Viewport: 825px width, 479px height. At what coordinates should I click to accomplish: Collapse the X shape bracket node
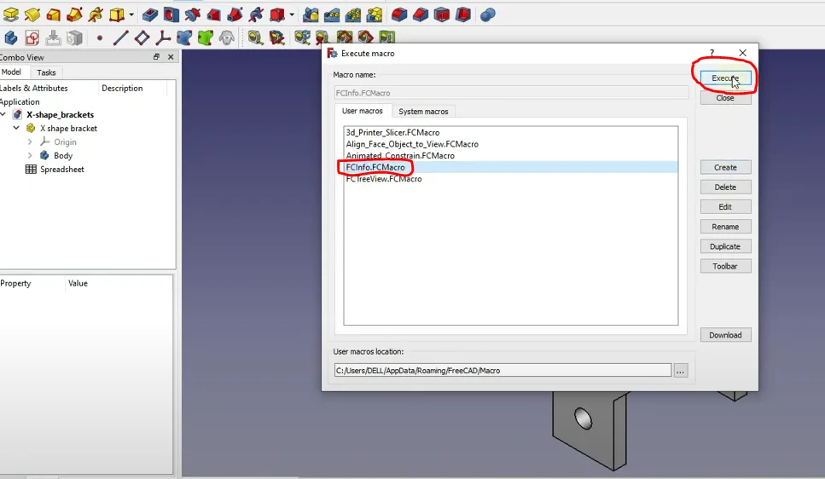pyautogui.click(x=16, y=129)
